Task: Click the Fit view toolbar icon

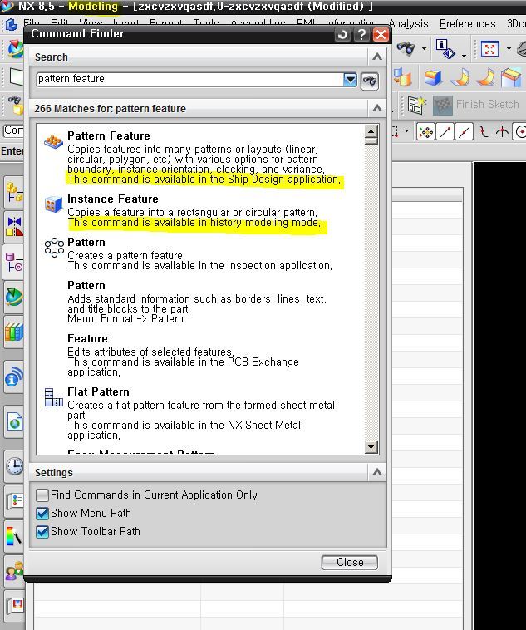Action: pos(489,49)
